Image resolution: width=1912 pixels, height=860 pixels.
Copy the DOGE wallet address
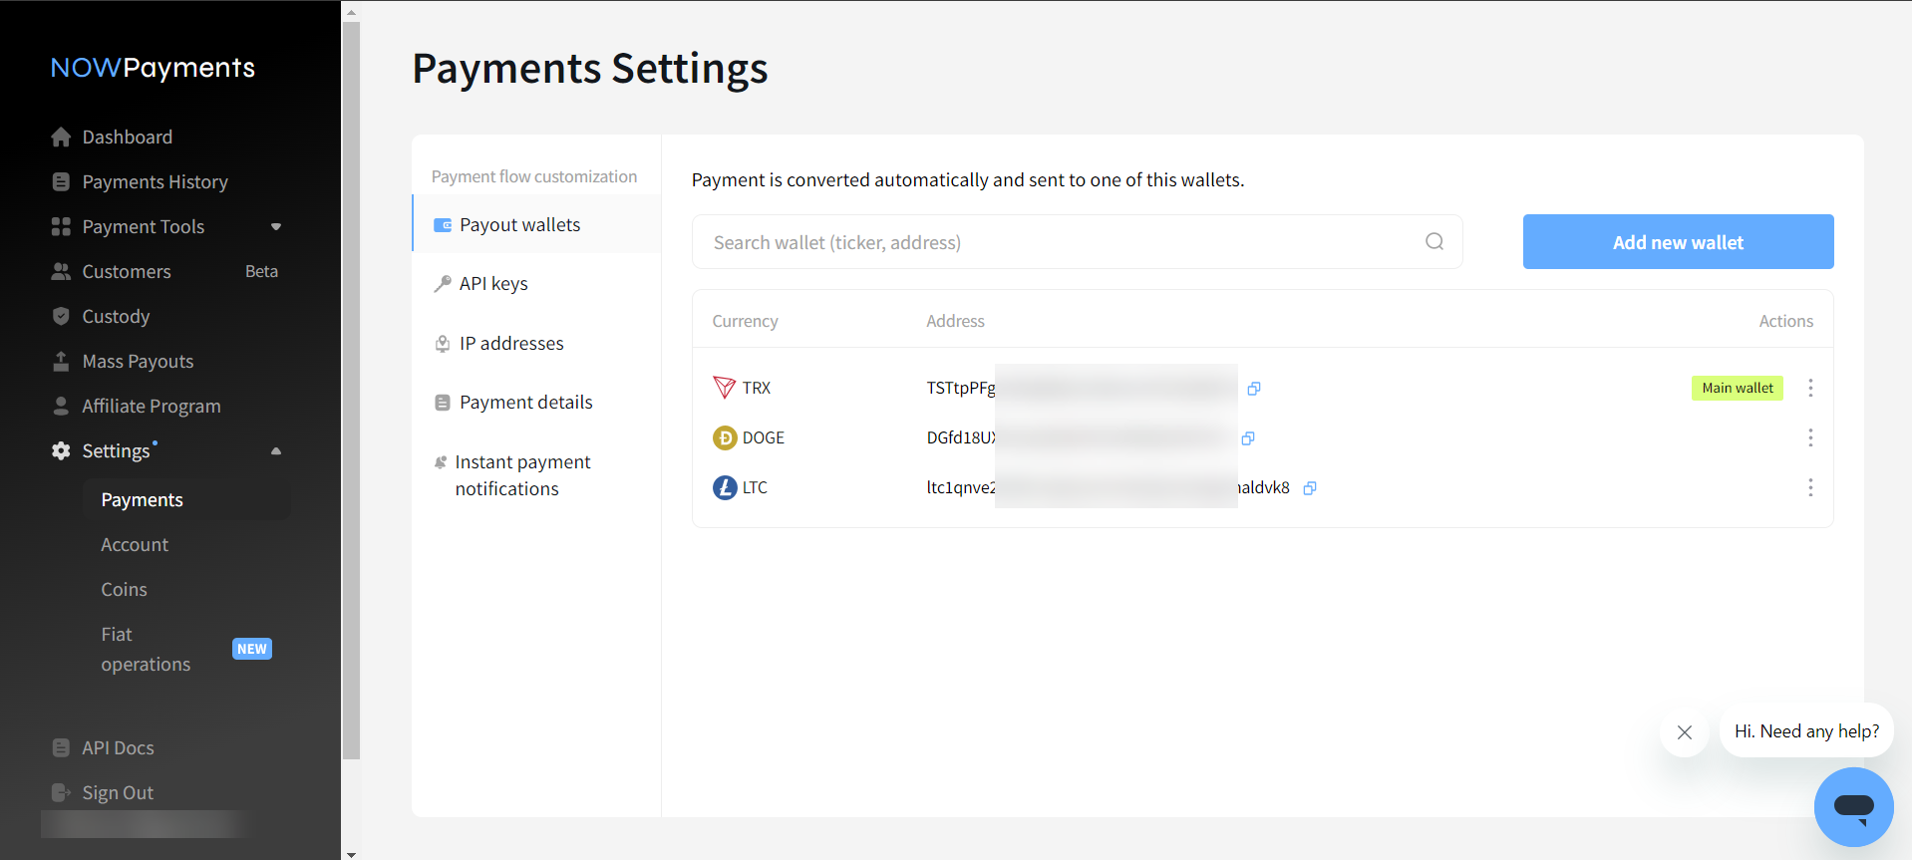point(1248,438)
